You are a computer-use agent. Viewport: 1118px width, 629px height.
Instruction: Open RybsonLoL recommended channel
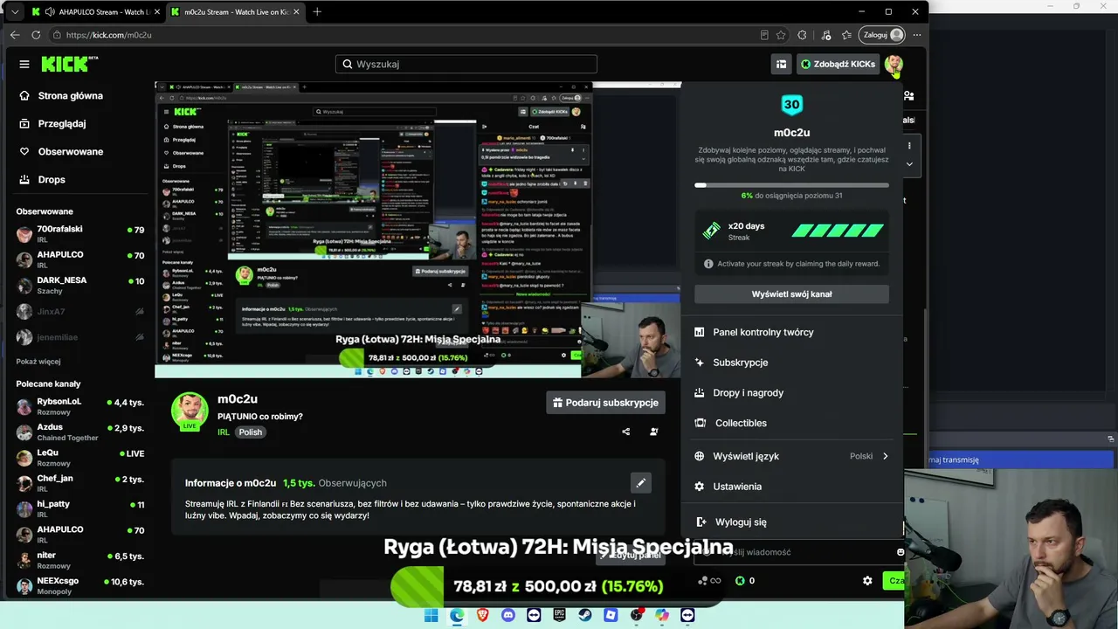[80, 407]
